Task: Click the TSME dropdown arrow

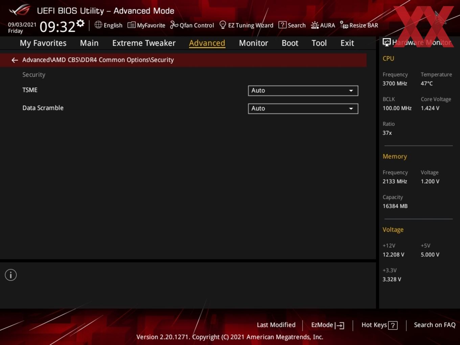Action: [x=351, y=91]
